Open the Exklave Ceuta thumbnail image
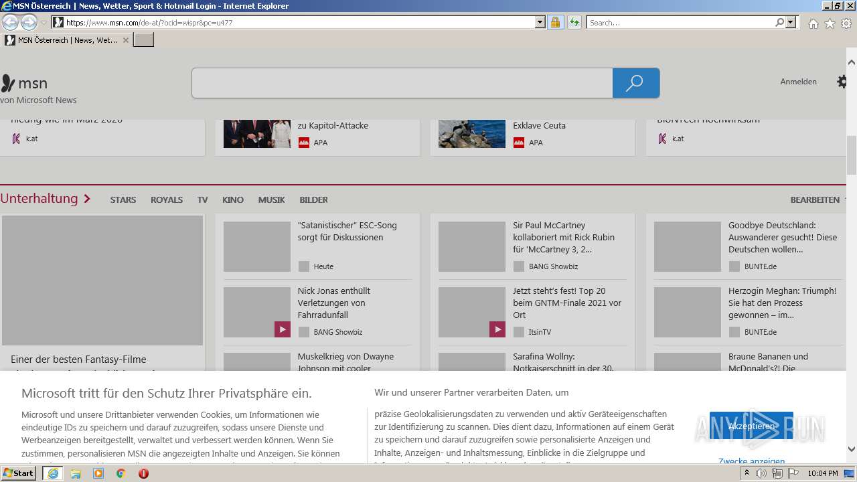 click(x=472, y=133)
